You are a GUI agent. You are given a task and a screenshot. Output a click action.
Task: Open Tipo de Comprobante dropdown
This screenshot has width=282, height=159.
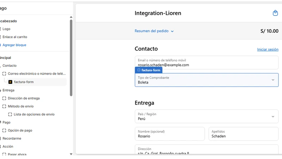coord(207,80)
